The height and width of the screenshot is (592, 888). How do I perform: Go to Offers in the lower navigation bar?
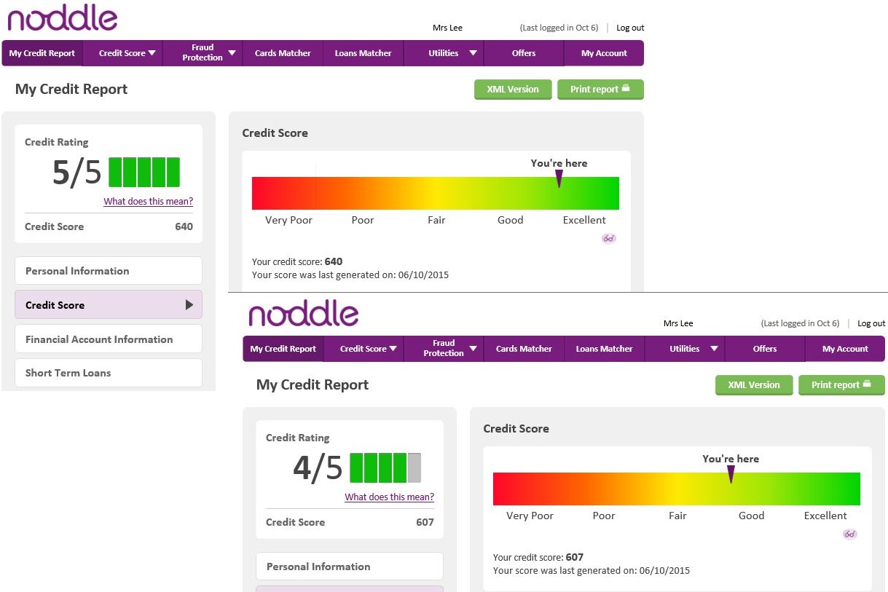pos(765,349)
